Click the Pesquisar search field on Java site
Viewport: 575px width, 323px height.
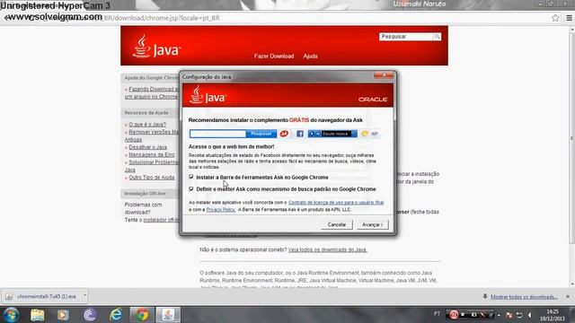(x=406, y=37)
